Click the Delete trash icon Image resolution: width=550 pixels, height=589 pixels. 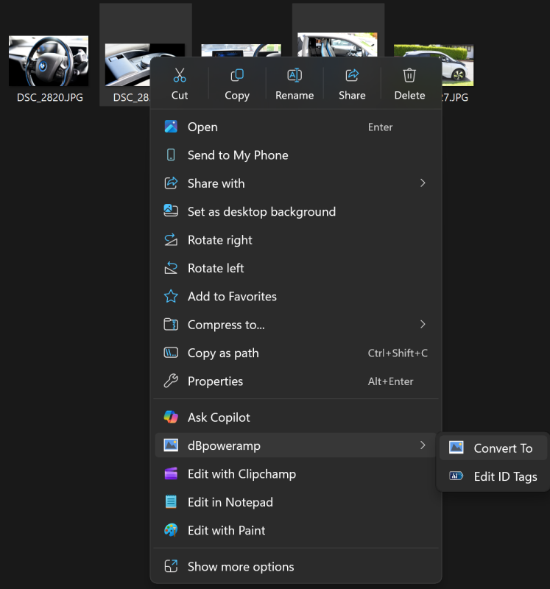(409, 76)
